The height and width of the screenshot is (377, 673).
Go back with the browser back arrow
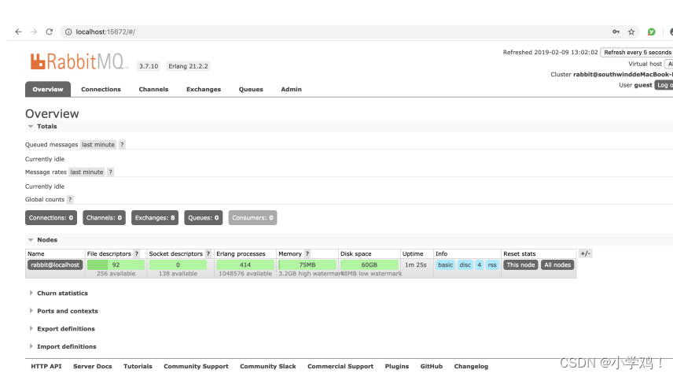pyautogui.click(x=18, y=31)
